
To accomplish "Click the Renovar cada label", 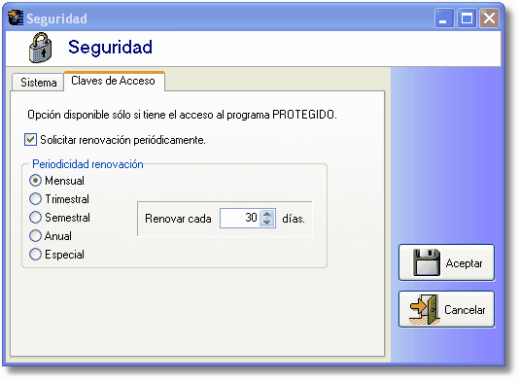I will click(178, 219).
